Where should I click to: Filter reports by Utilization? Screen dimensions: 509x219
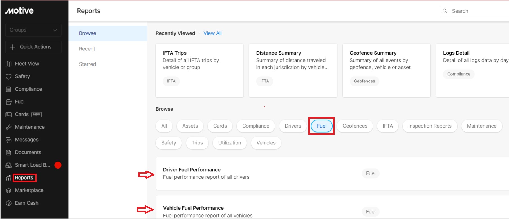tap(230, 143)
